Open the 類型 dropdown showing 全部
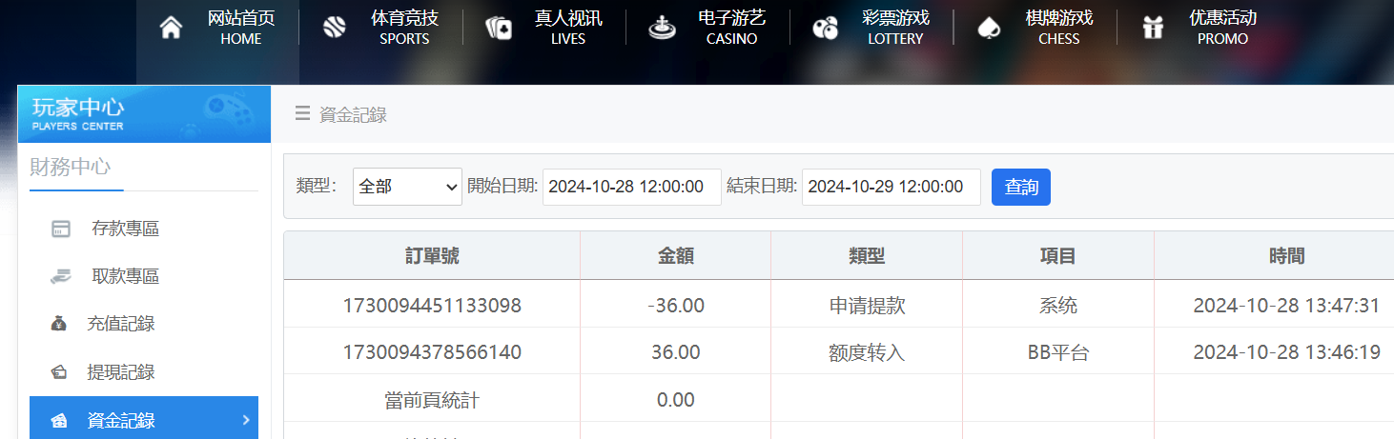This screenshot has height=439, width=1394. coord(407,188)
